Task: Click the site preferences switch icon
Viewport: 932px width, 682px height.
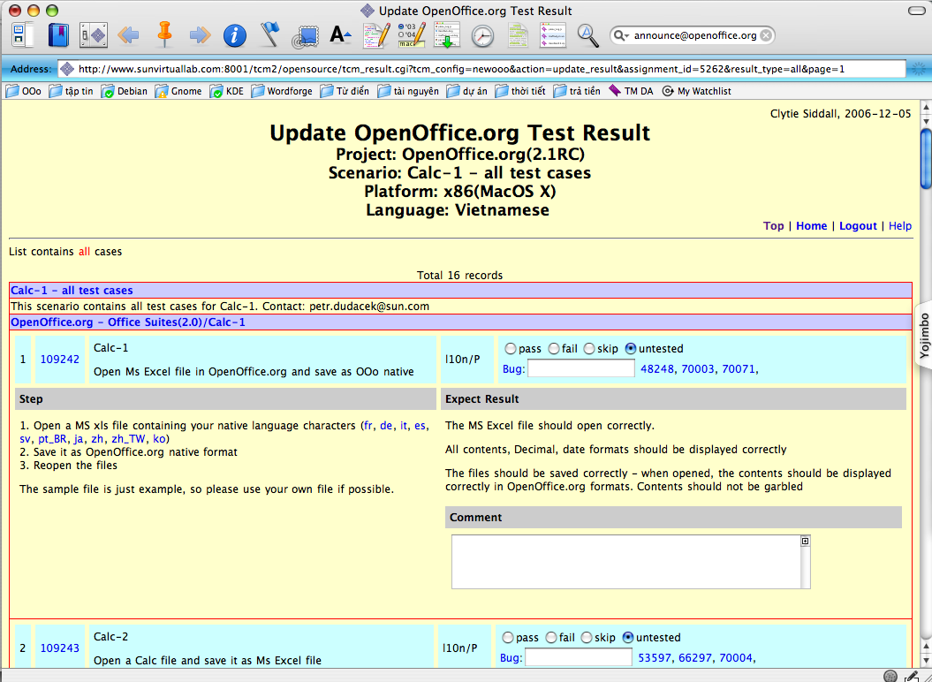Action: 94,35
